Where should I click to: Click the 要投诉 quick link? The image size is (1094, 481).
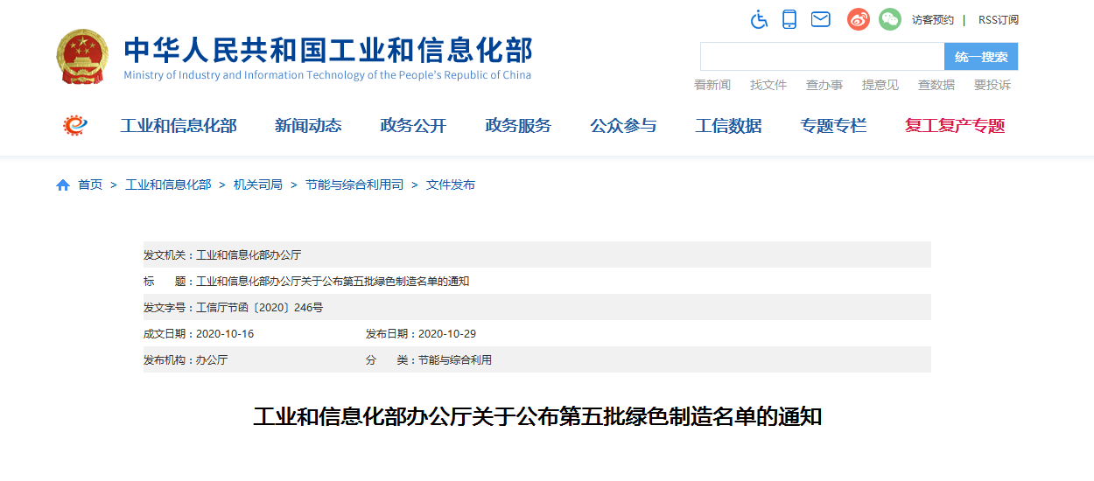992,85
